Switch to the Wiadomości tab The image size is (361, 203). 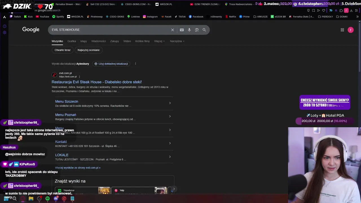(x=98, y=41)
